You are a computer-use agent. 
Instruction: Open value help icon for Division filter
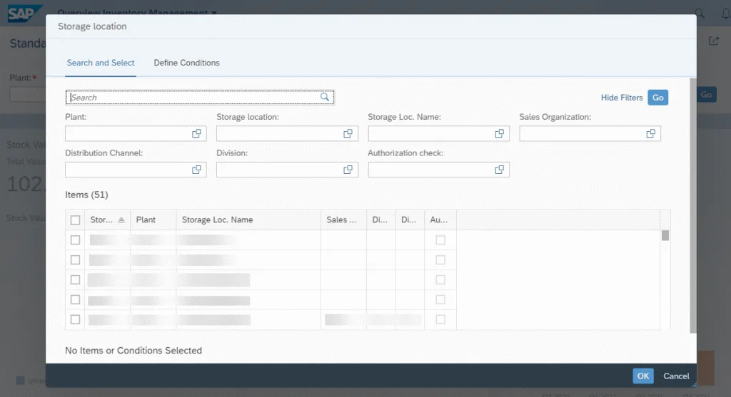tap(348, 170)
